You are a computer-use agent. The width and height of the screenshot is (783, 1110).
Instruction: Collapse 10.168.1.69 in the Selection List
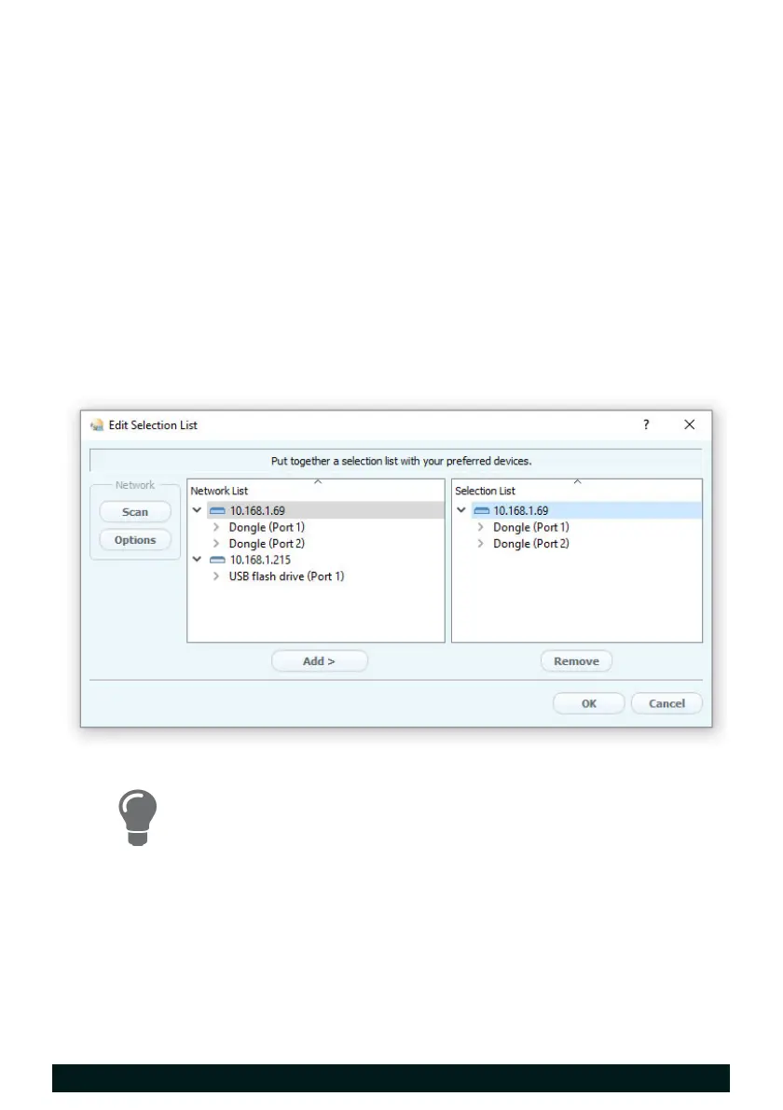pos(461,509)
